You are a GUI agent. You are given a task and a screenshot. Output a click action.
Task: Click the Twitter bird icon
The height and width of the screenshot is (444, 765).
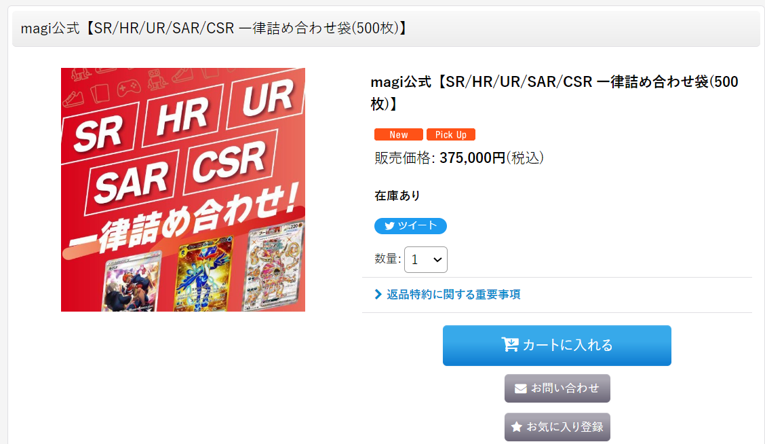[x=389, y=226]
